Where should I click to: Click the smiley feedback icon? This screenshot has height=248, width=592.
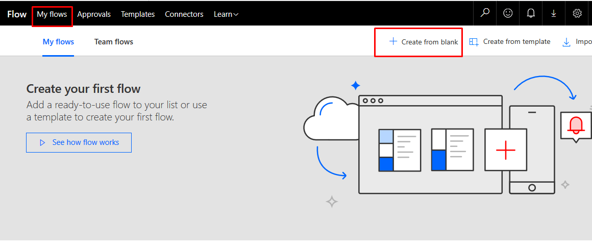pyautogui.click(x=508, y=13)
